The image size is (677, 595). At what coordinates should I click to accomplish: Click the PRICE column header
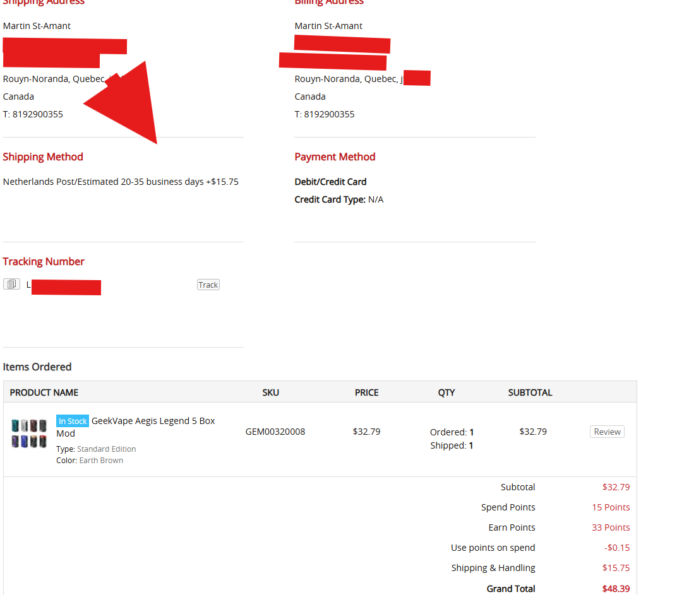pos(366,392)
